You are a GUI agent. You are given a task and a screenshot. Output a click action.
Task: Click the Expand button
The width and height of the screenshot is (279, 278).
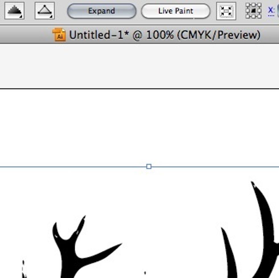[102, 11]
